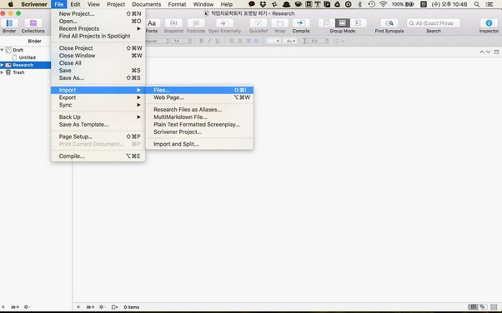The height and width of the screenshot is (313, 502).
Task: Open the Format menu in menu bar
Action: pos(176,4)
